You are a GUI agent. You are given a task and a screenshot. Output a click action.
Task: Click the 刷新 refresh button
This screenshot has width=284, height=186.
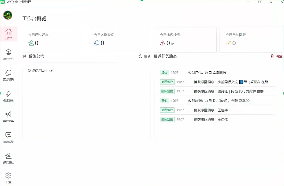(x=145, y=56)
